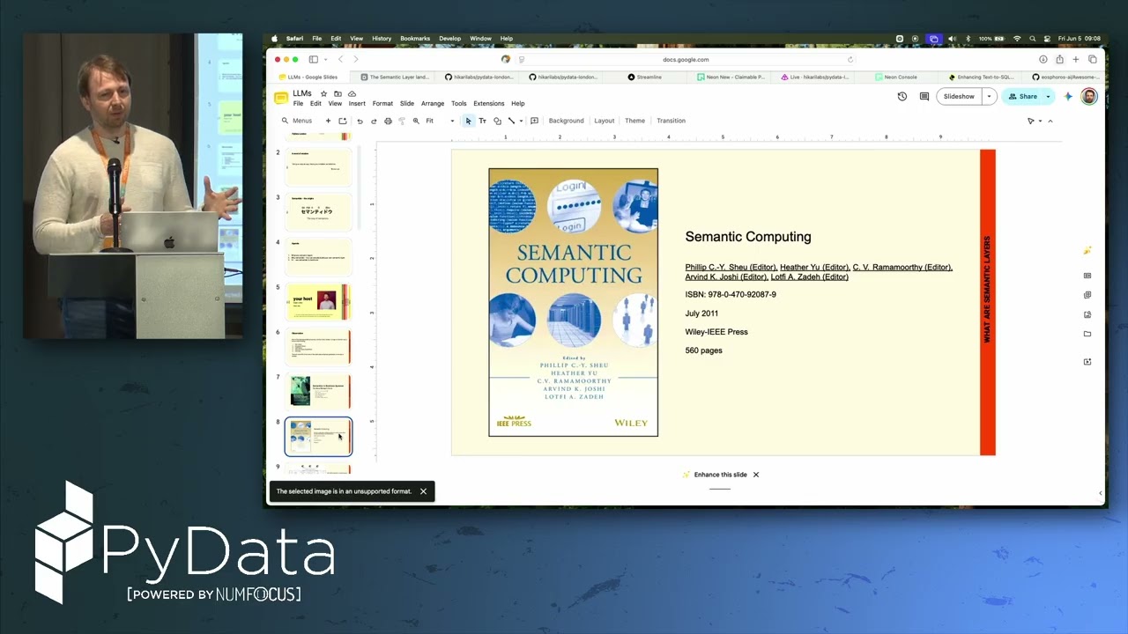
Task: Click the Theme button
Action: click(635, 121)
